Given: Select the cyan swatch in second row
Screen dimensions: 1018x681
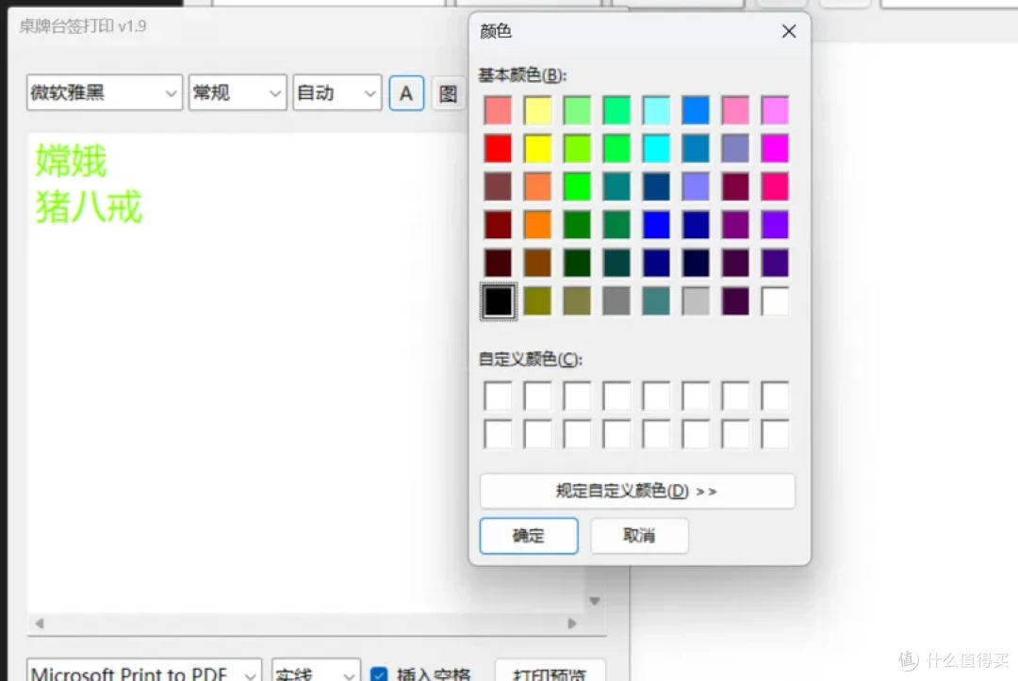Looking at the screenshot, I should [x=656, y=149].
